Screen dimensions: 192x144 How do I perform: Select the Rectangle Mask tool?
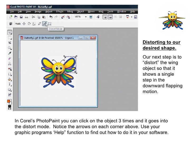pyautogui.click(x=10, y=38)
